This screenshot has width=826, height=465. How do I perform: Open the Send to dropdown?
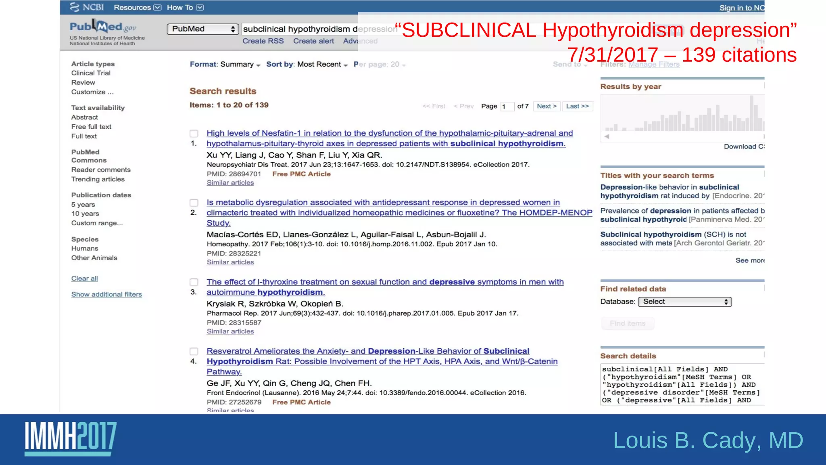pyautogui.click(x=570, y=64)
